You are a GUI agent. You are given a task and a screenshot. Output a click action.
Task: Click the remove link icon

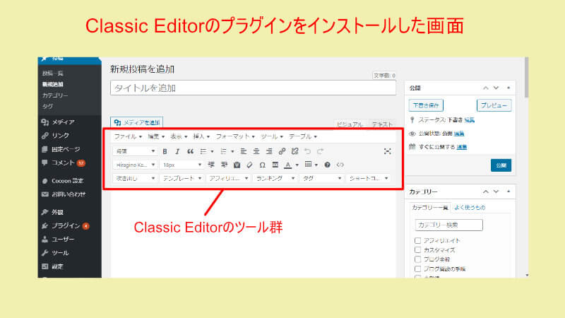point(295,151)
